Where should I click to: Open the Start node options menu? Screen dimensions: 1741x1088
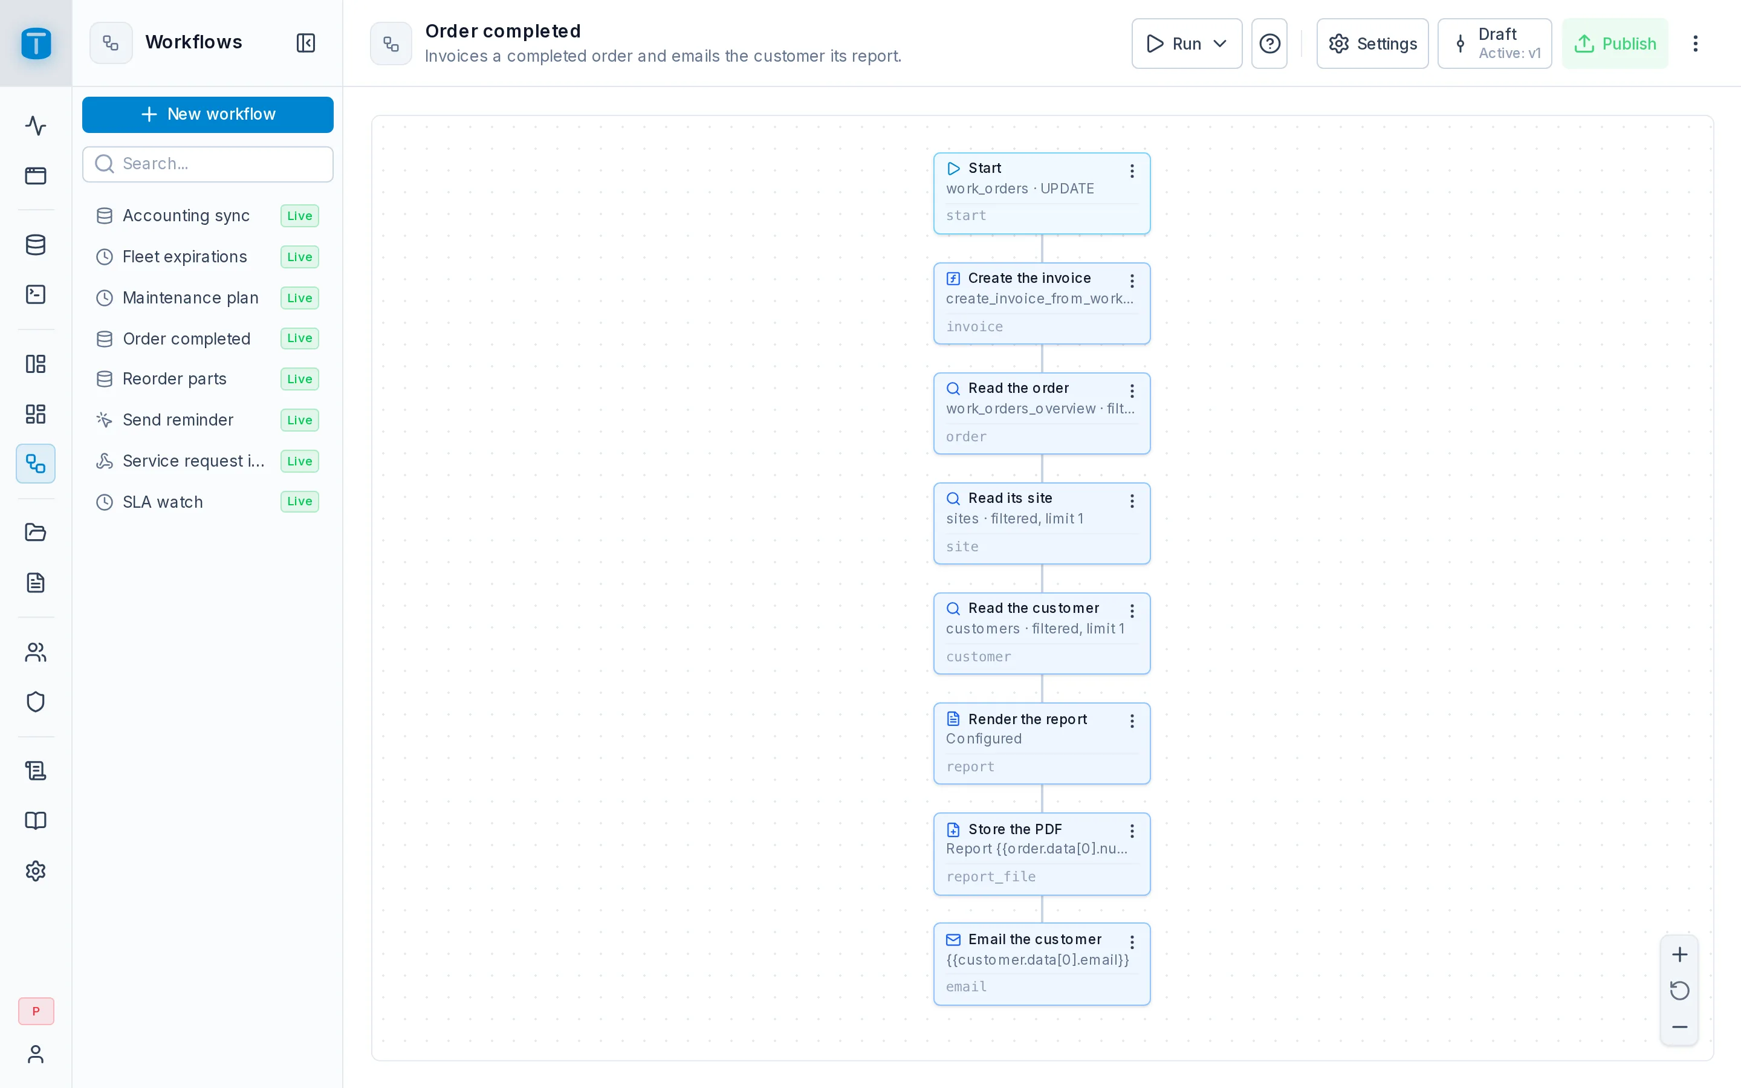(x=1132, y=170)
